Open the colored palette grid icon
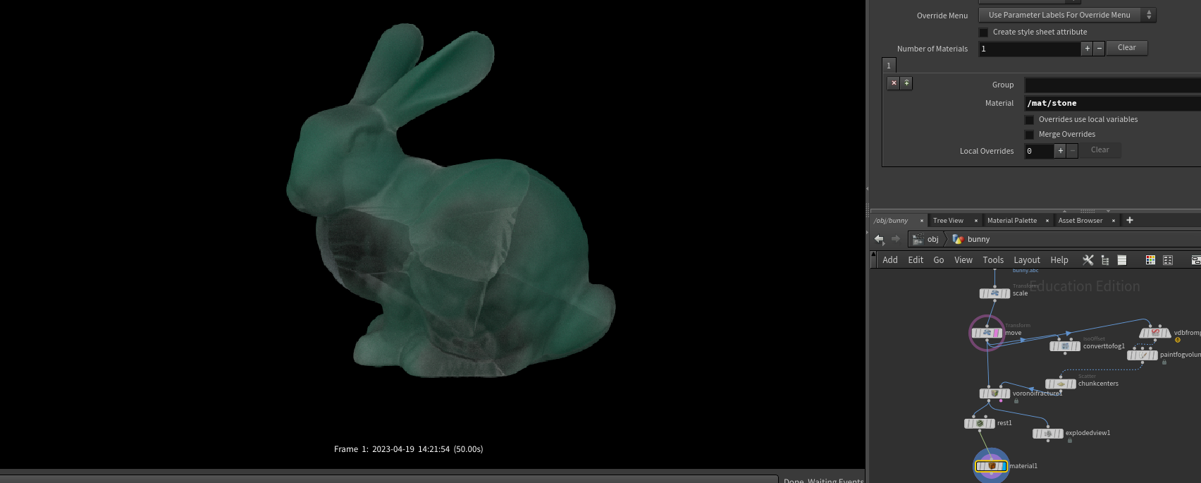 click(x=1150, y=260)
